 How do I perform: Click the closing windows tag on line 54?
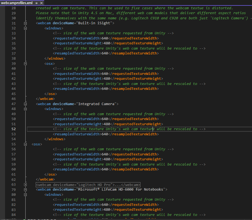[x=55, y=139]
